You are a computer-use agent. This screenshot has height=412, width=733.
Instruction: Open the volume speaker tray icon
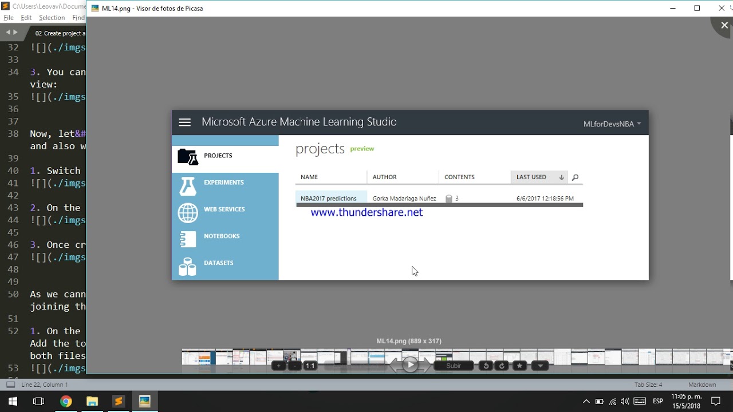coord(625,401)
